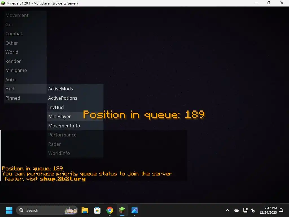Open the Gui category
The width and height of the screenshot is (289, 217).
[x=25, y=25]
